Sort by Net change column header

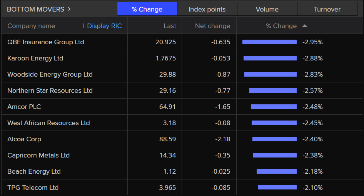(x=212, y=26)
